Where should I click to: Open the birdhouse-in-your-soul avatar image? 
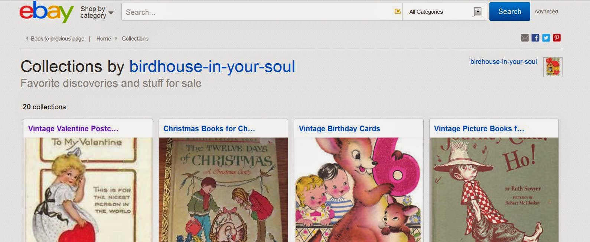pos(552,67)
